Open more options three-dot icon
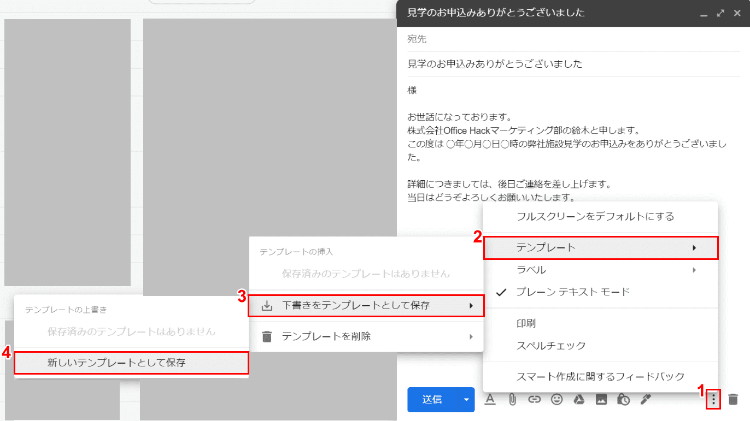 pos(713,400)
